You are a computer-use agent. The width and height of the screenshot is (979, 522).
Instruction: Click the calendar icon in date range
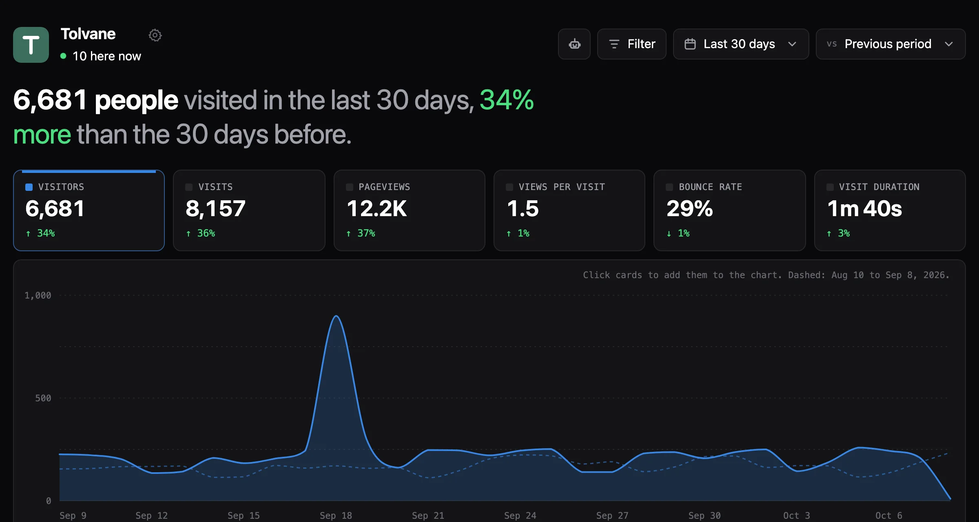pos(690,44)
